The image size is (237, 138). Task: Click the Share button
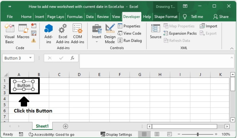point(221,17)
